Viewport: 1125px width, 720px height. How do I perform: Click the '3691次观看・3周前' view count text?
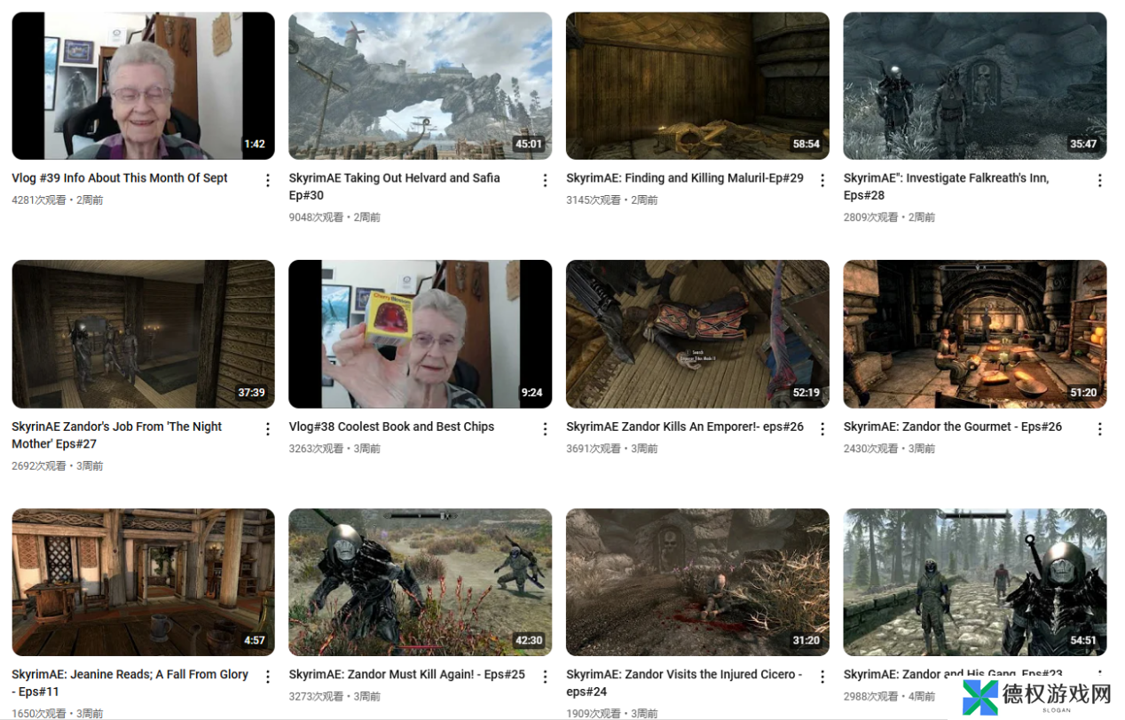click(612, 449)
